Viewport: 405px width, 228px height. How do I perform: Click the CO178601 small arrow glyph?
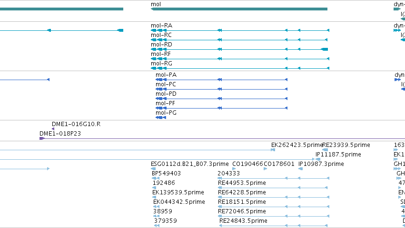265,169
